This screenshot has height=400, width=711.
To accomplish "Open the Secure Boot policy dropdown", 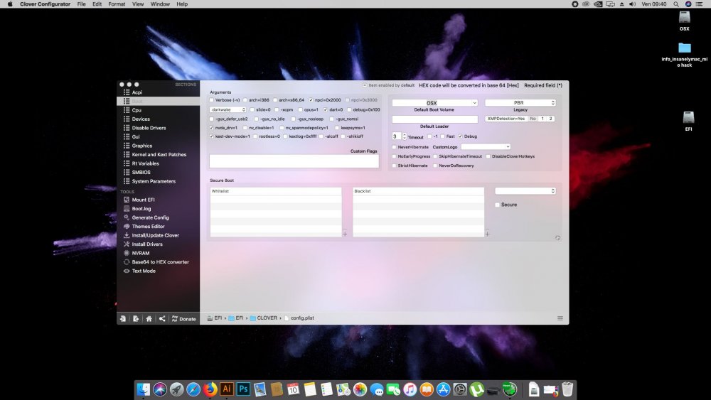I will 525,190.
